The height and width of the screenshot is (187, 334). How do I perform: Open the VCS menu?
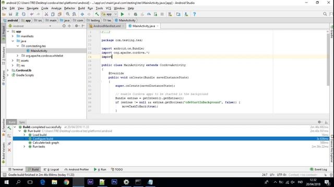pos(109,8)
